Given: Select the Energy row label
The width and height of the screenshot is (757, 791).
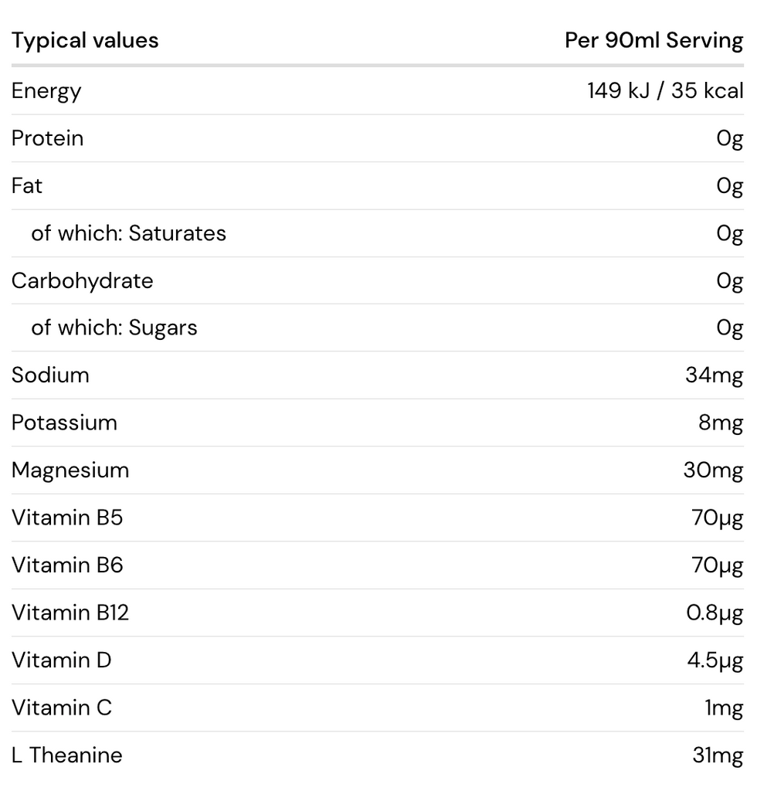Looking at the screenshot, I should pyautogui.click(x=46, y=91).
